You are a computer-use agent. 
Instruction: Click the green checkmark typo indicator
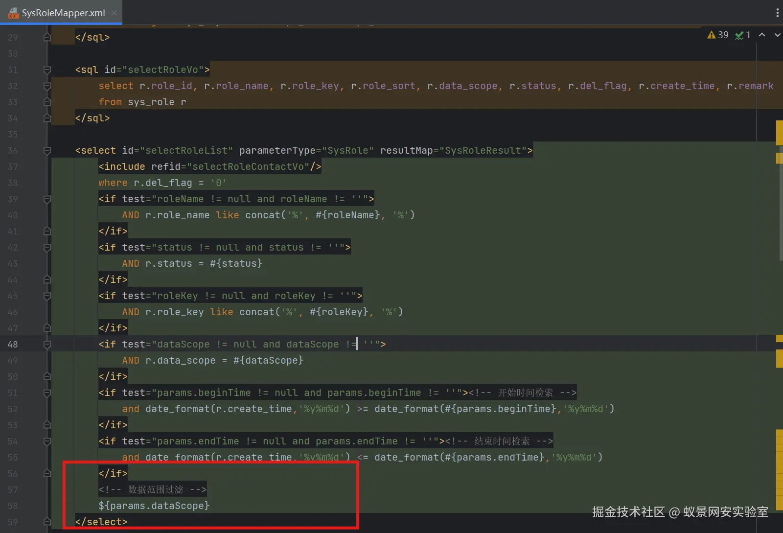point(743,35)
